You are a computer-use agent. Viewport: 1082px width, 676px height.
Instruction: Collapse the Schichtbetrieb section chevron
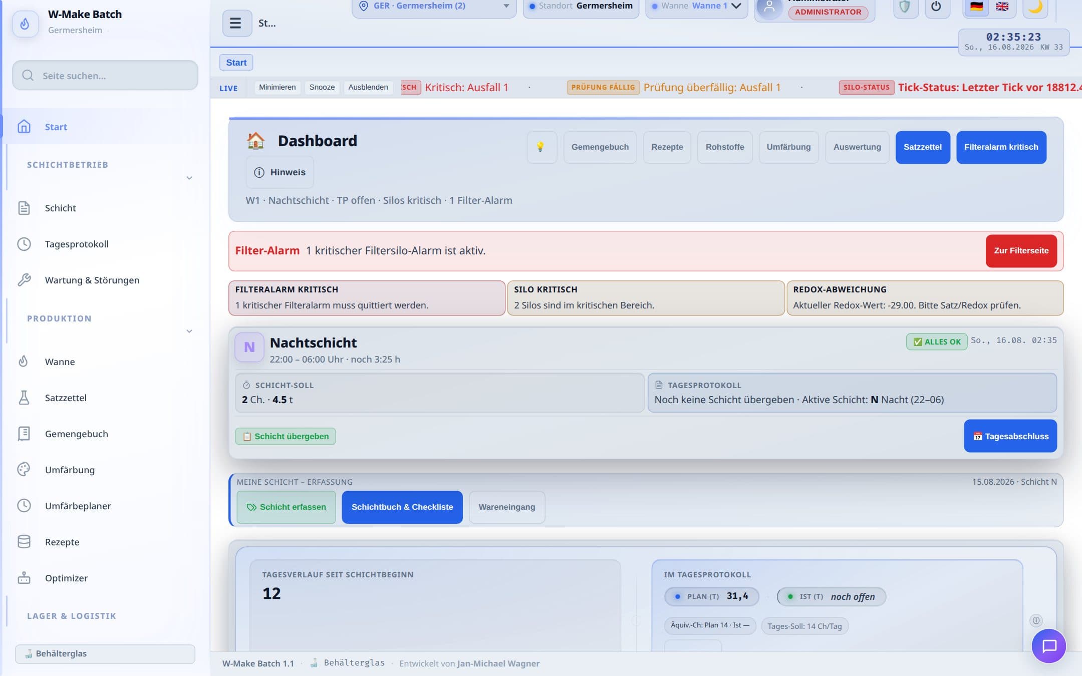pyautogui.click(x=189, y=178)
